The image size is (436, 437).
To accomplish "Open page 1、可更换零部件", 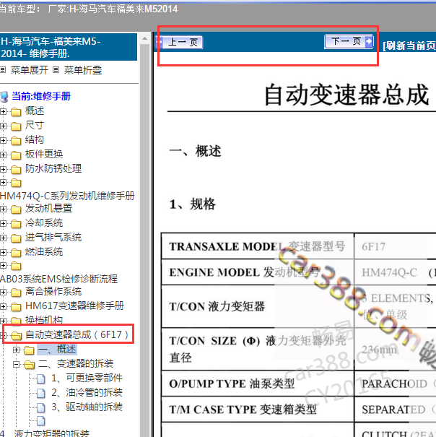I will (x=87, y=378).
